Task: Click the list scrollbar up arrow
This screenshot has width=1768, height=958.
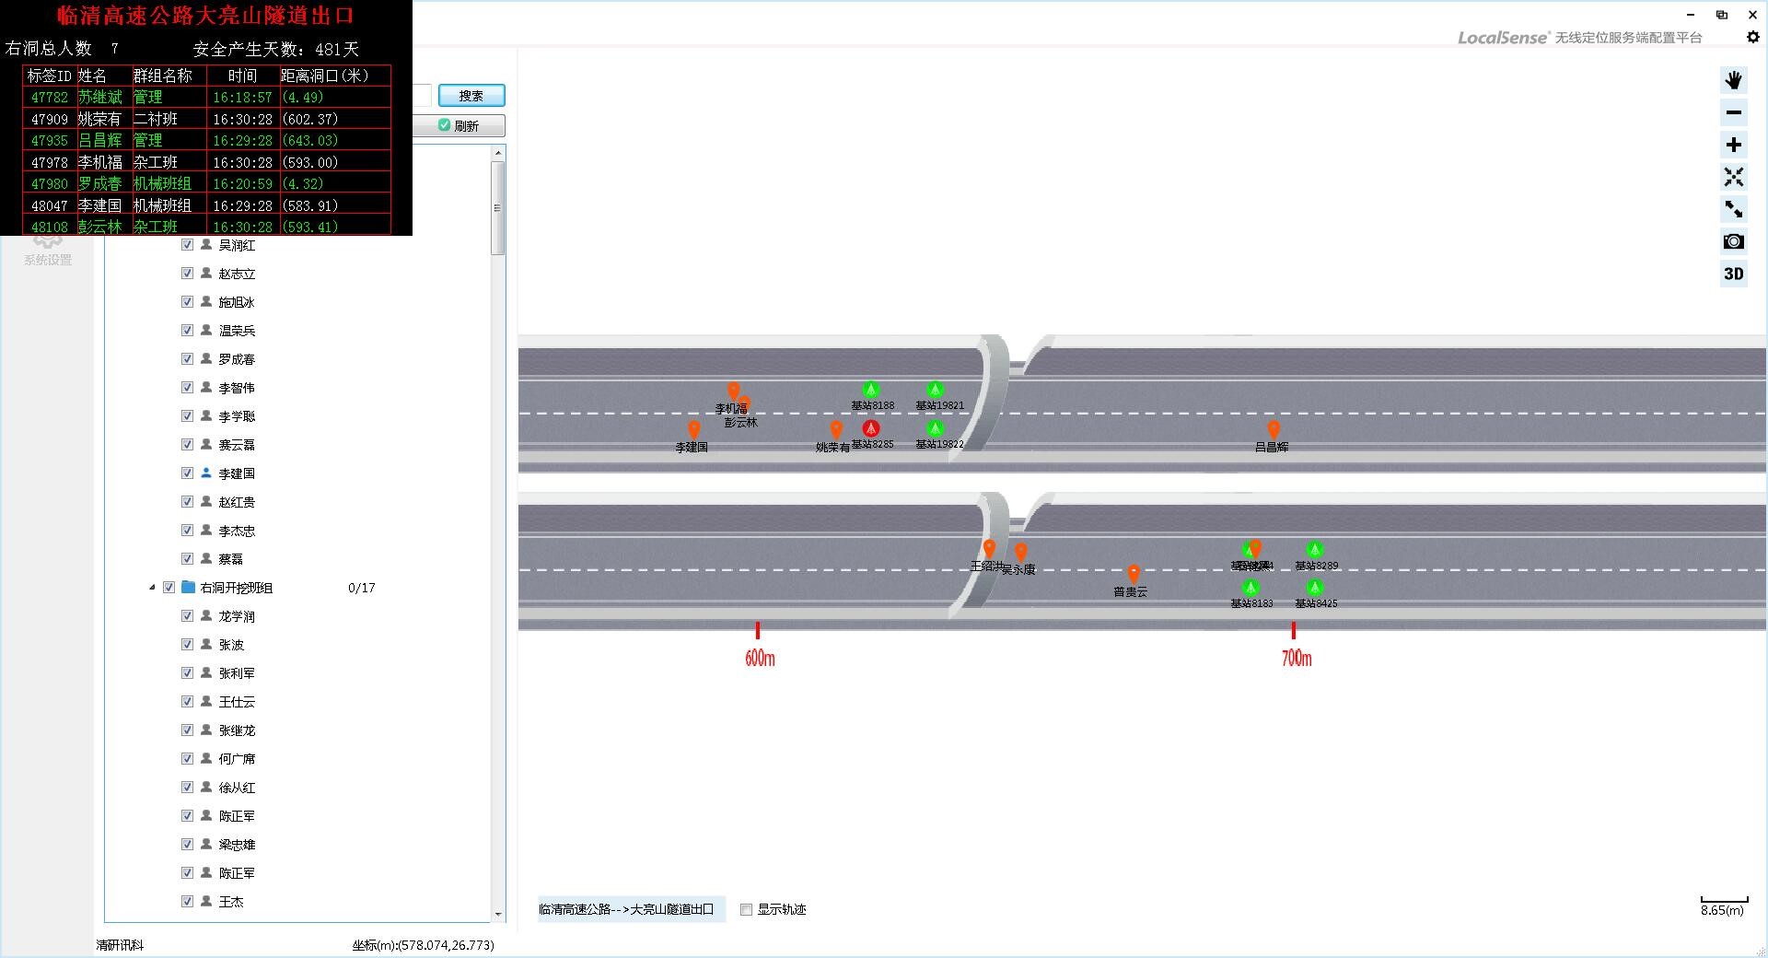Action: point(498,153)
